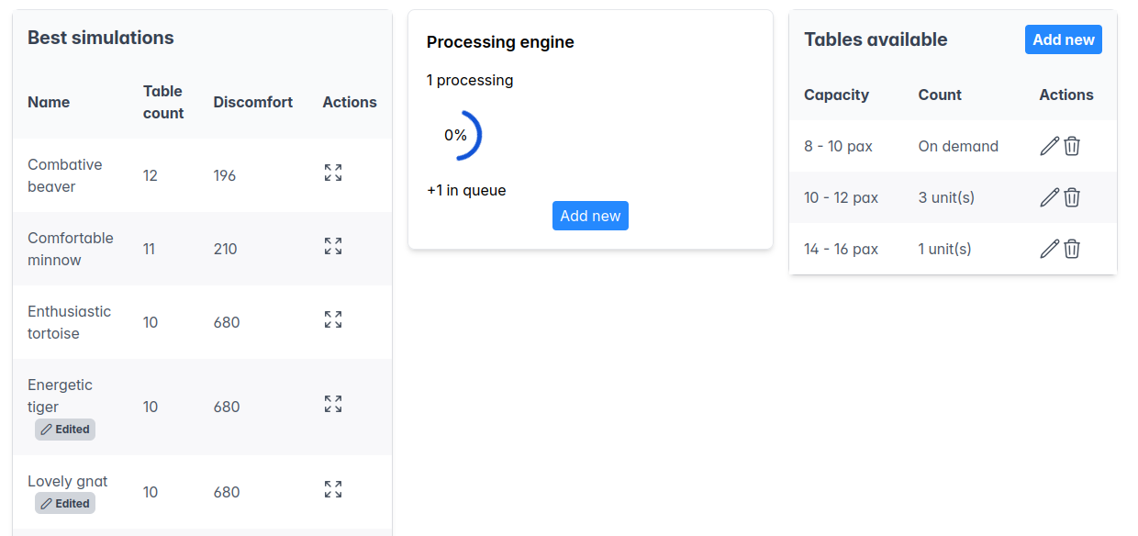Edit the 10 - 12 pax table
This screenshot has height=536, width=1138.
tap(1049, 197)
